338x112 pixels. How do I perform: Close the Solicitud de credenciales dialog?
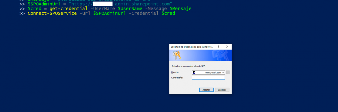[x=227, y=47]
